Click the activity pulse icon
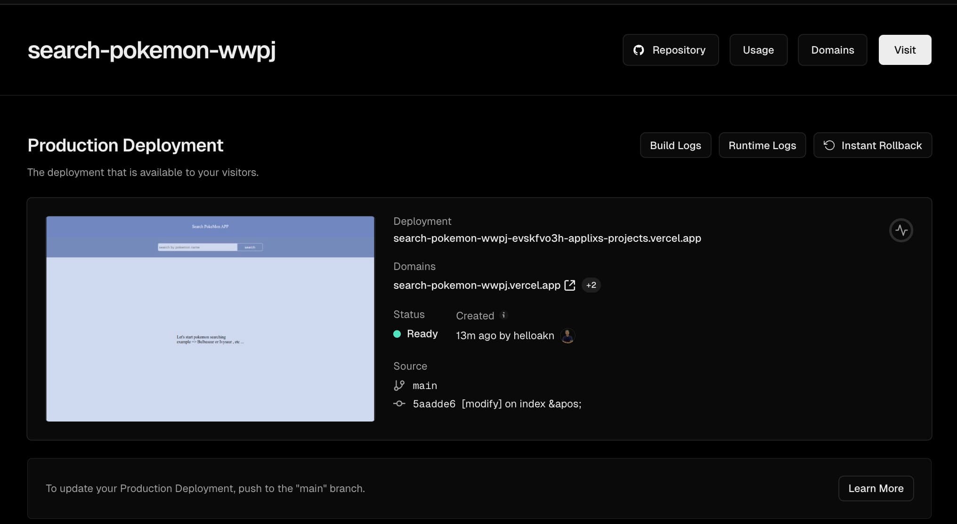This screenshot has width=957, height=524. (x=901, y=230)
